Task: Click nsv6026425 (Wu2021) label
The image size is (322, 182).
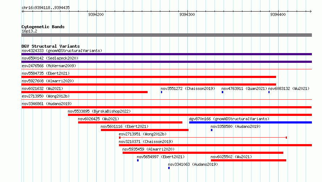Action: (x=98, y=119)
